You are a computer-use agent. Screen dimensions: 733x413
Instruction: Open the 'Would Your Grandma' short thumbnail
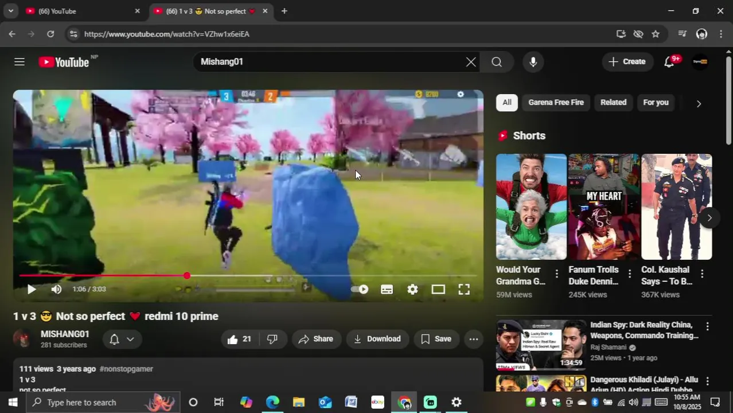531,206
